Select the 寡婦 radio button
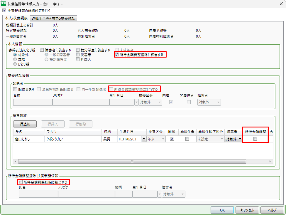This screenshot has height=215, width=286. [x=15, y=59]
